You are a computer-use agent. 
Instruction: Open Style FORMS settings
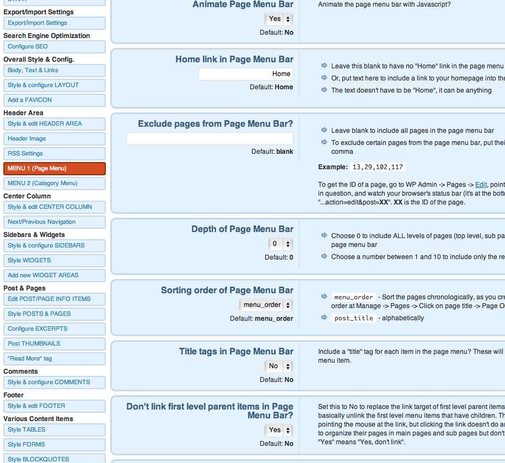click(x=55, y=445)
